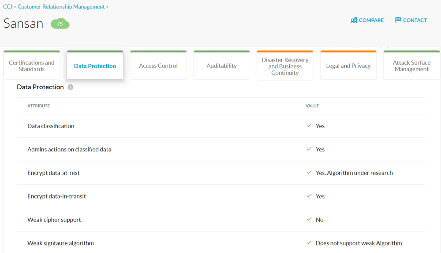Click the Yes value for Admins actions
This screenshot has width=441, height=253.
click(320, 150)
